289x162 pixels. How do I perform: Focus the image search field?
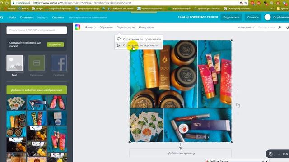[x=37, y=30]
